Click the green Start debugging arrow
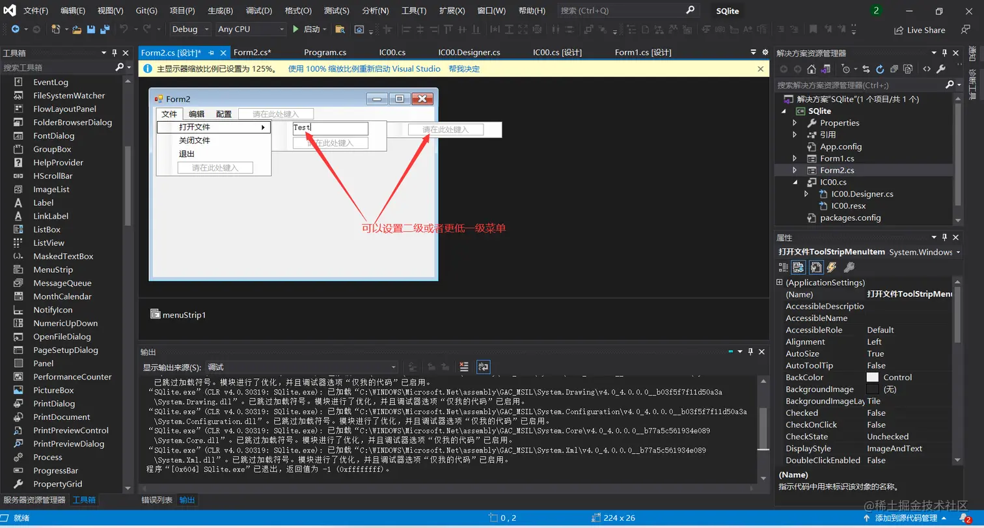Image resolution: width=984 pixels, height=528 pixels. pos(295,29)
